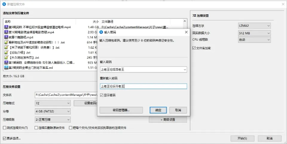Enable the 测试压缩文件(T) checkbox
The height and width of the screenshot is (144, 287).
coord(4,128)
